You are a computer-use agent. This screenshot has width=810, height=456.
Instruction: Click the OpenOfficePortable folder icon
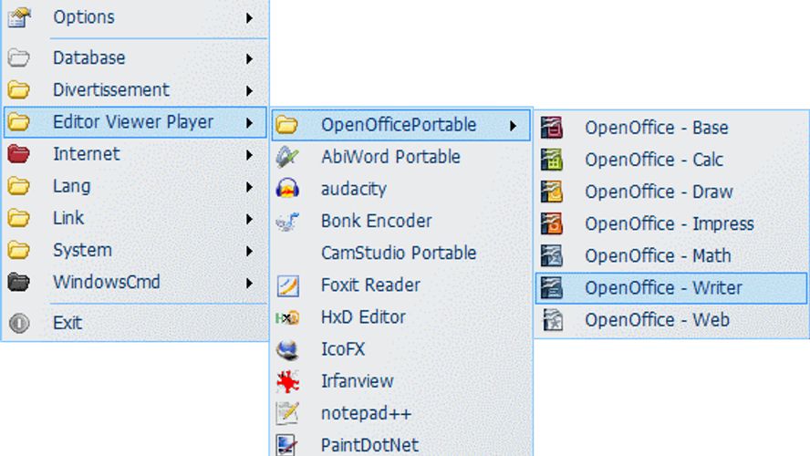tap(286, 124)
